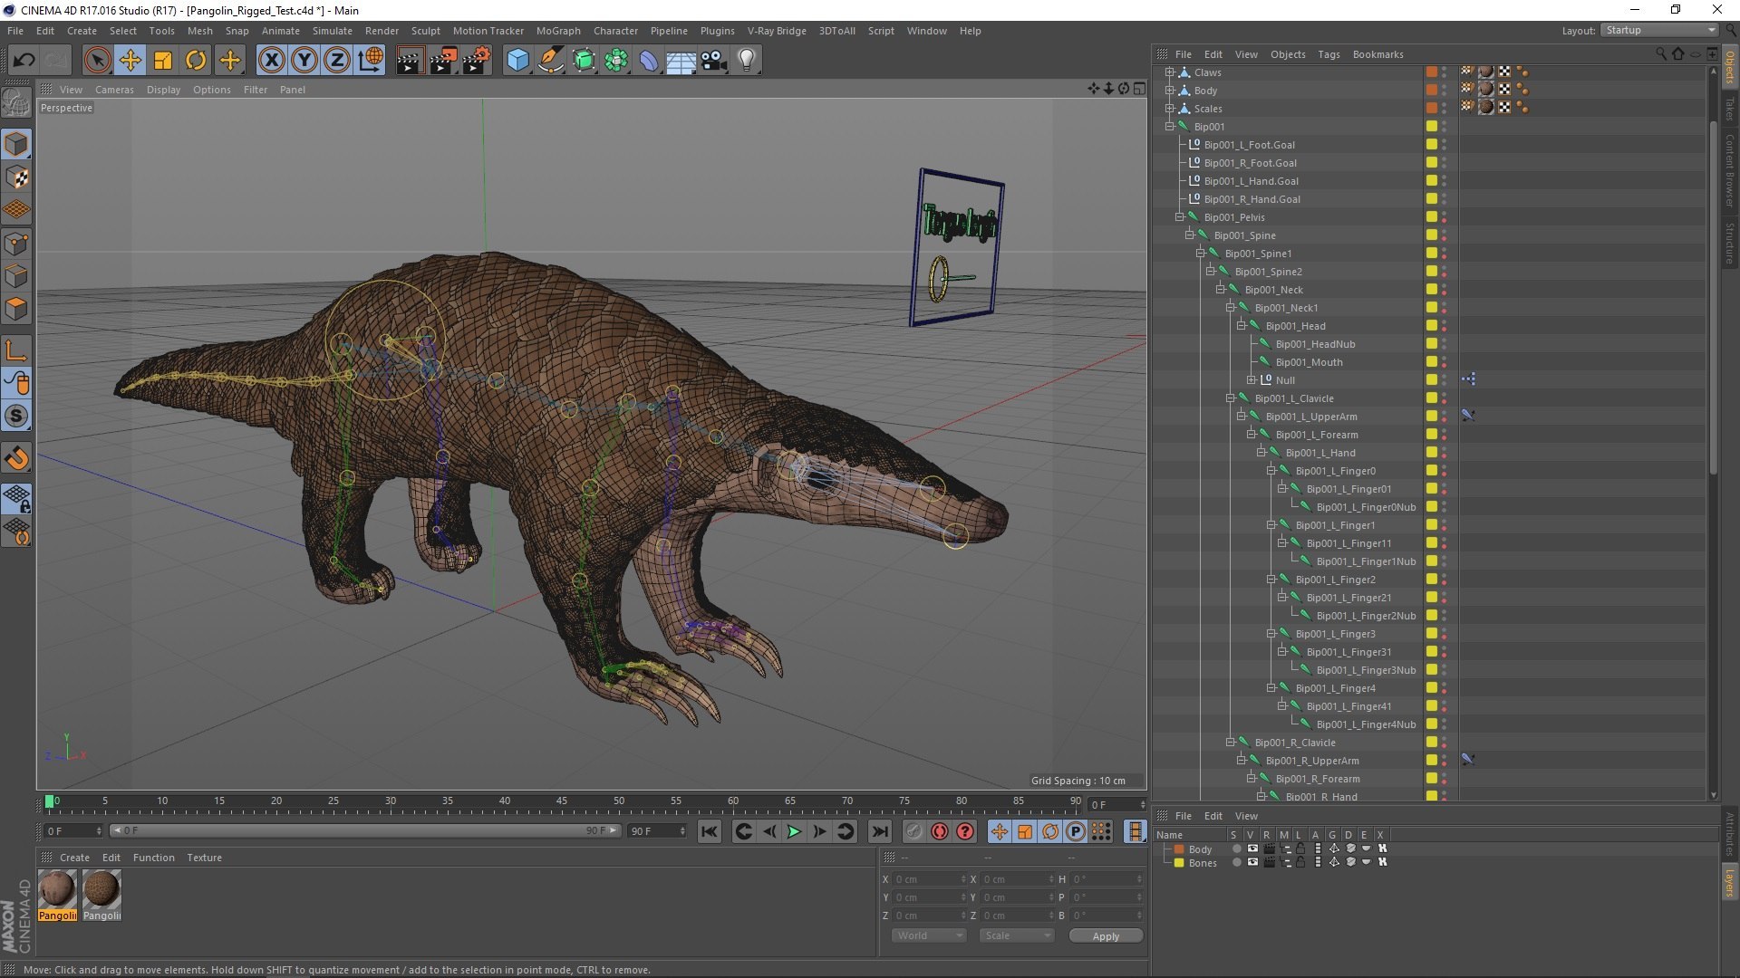Open the Character menu

(x=615, y=31)
